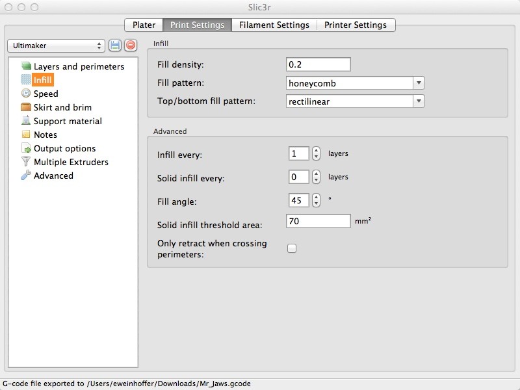
Task: Click the Advanced wrench icon
Action: point(26,175)
